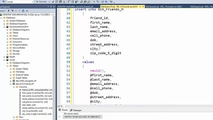Select the server node DESKTOP-EUEV4R8\MYSQL19
213x120 pixels.
[x=28, y=15]
